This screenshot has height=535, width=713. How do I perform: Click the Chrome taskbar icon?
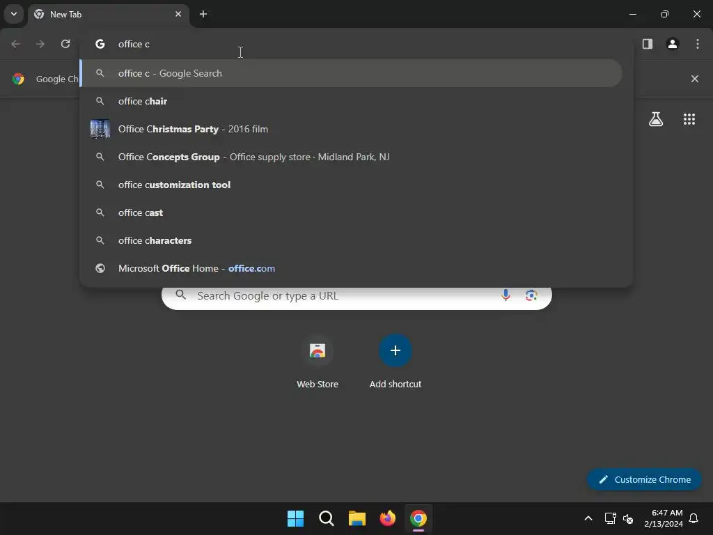coord(418,518)
